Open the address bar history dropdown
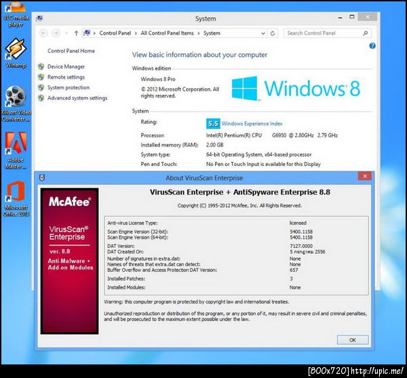The image size is (407, 378). click(x=263, y=33)
